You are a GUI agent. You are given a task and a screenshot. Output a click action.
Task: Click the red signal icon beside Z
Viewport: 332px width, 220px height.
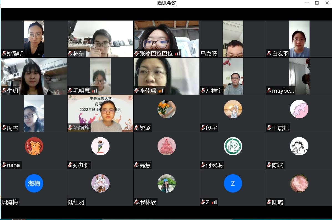(214, 202)
